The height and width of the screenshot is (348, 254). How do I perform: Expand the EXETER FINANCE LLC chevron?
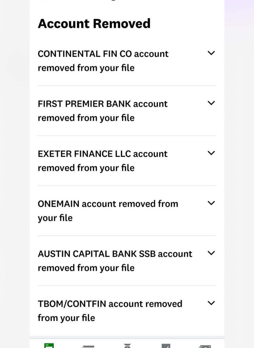tap(211, 153)
